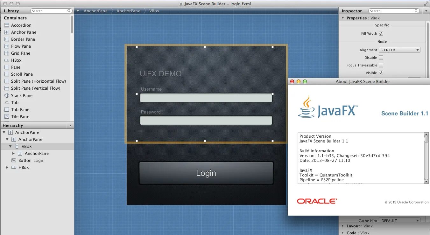Toggle the Visible checkbox
Image resolution: width=430 pixels, height=235 pixels.
click(x=381, y=73)
